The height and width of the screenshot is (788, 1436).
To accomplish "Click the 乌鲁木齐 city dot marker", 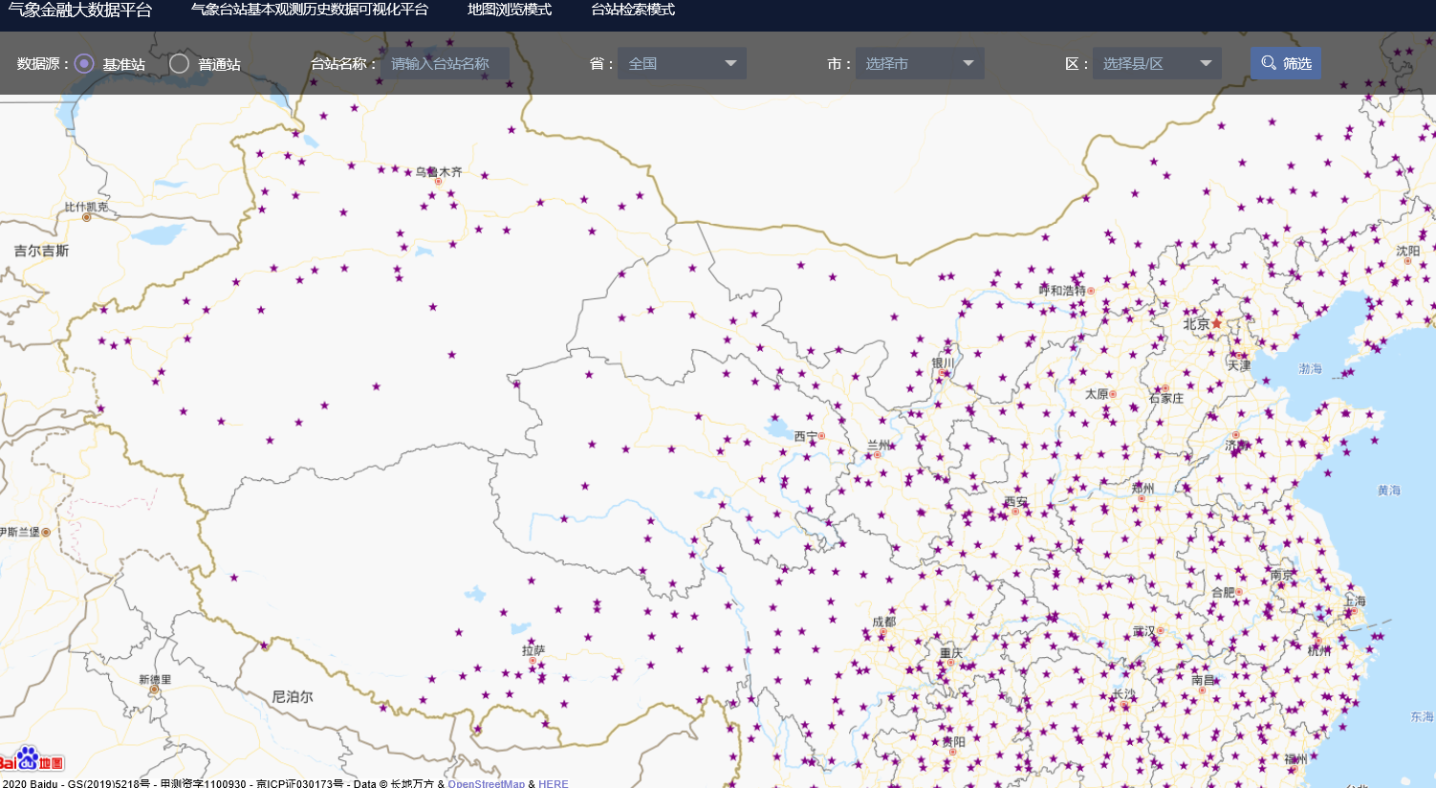I will tap(438, 182).
